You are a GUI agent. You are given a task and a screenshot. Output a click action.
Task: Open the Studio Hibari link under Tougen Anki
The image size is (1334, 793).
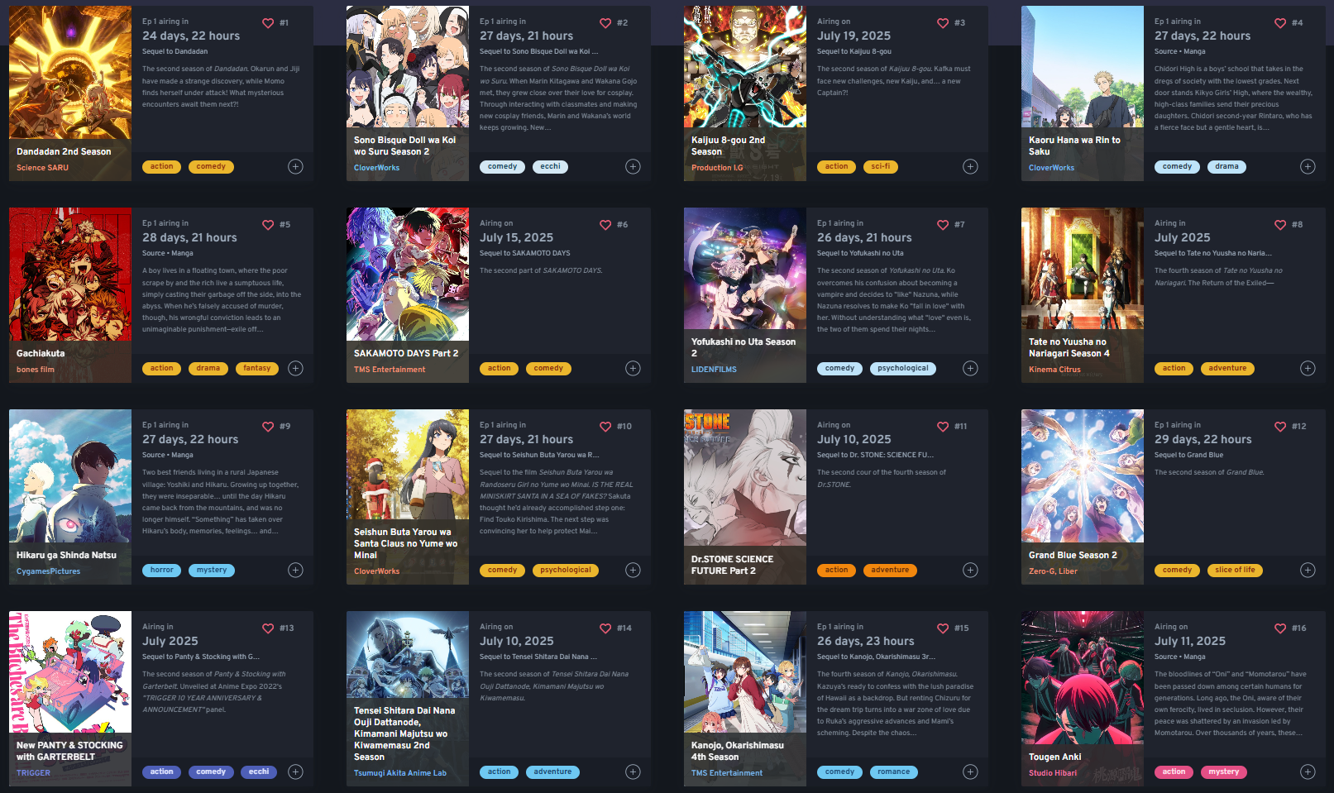pos(1053,773)
